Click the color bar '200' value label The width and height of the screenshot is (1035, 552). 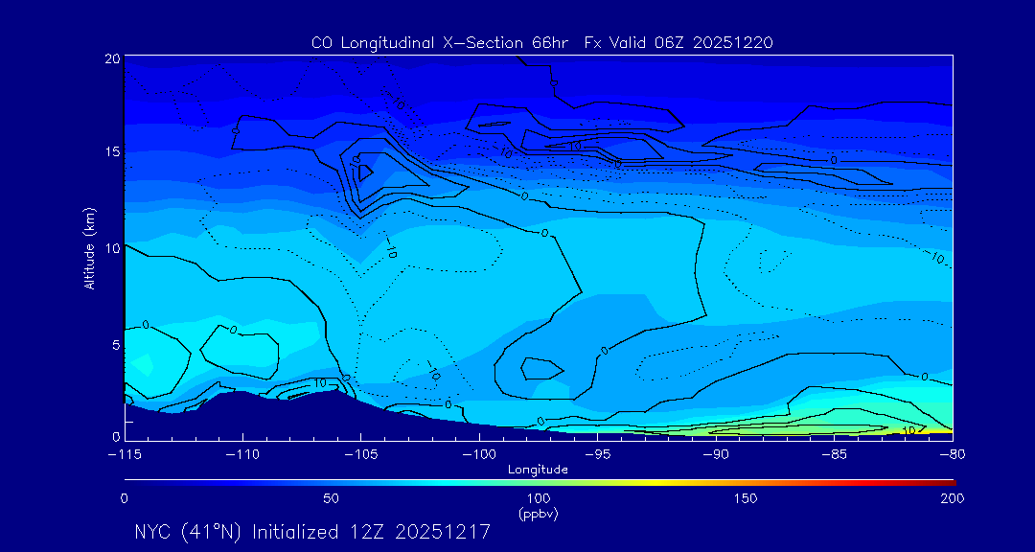tap(952, 498)
